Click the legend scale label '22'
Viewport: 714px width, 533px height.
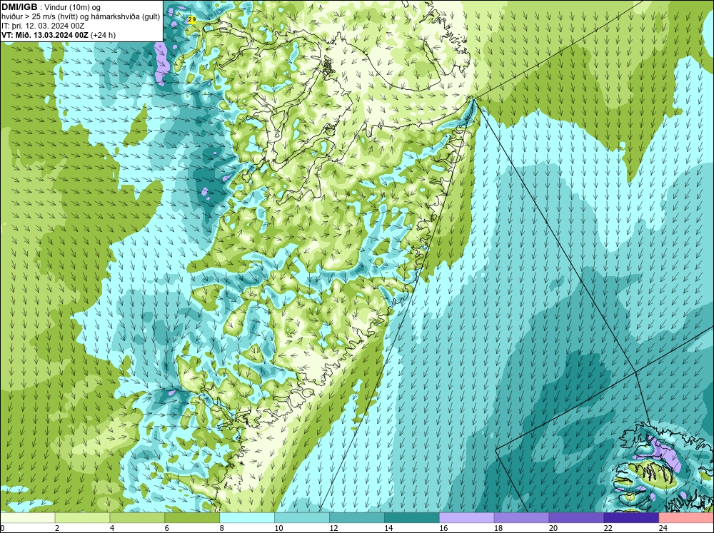pos(608,528)
